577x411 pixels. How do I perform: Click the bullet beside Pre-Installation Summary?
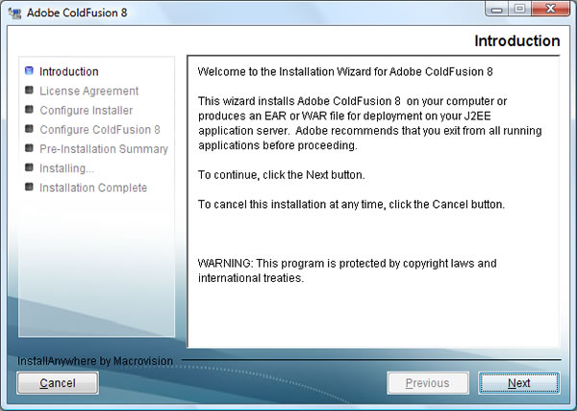point(29,147)
